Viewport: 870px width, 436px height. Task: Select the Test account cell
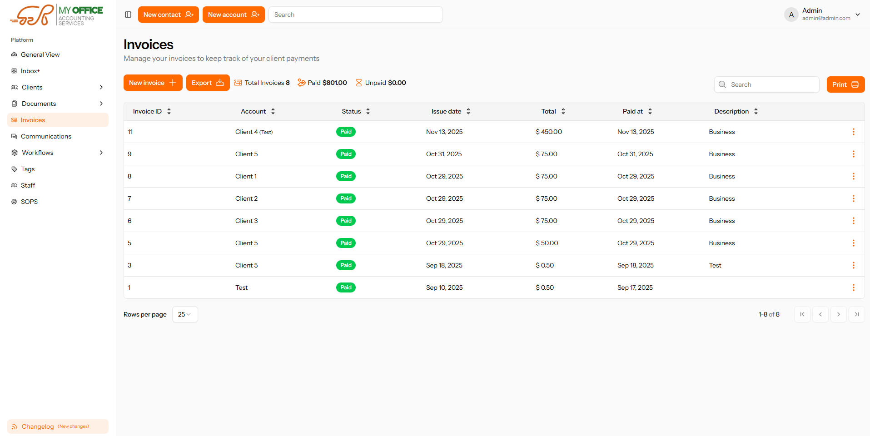(x=241, y=287)
